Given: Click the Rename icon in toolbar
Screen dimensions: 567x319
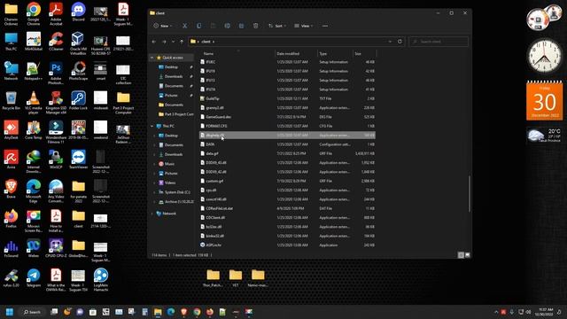Looking at the screenshot, I should 227,26.
